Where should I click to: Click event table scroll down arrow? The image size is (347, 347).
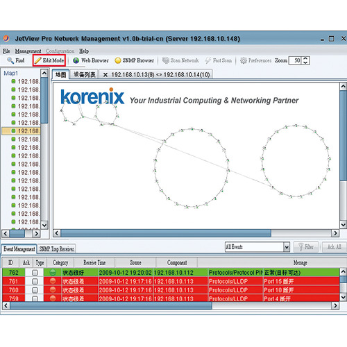(344, 297)
